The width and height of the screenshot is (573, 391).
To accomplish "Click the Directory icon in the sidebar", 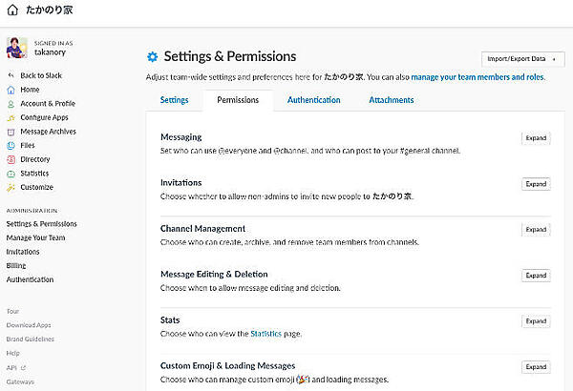I will tap(11, 159).
